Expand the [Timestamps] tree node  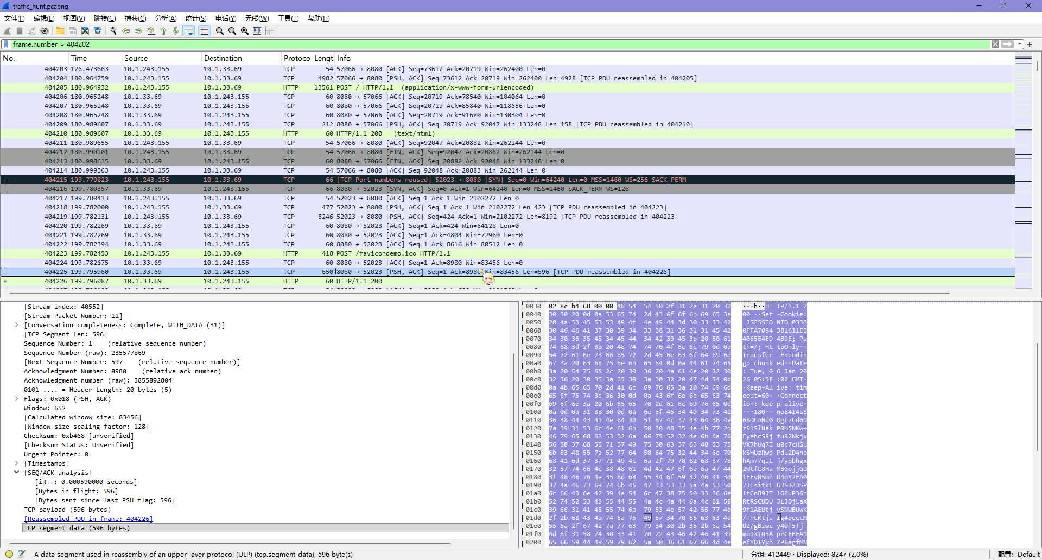click(x=17, y=463)
